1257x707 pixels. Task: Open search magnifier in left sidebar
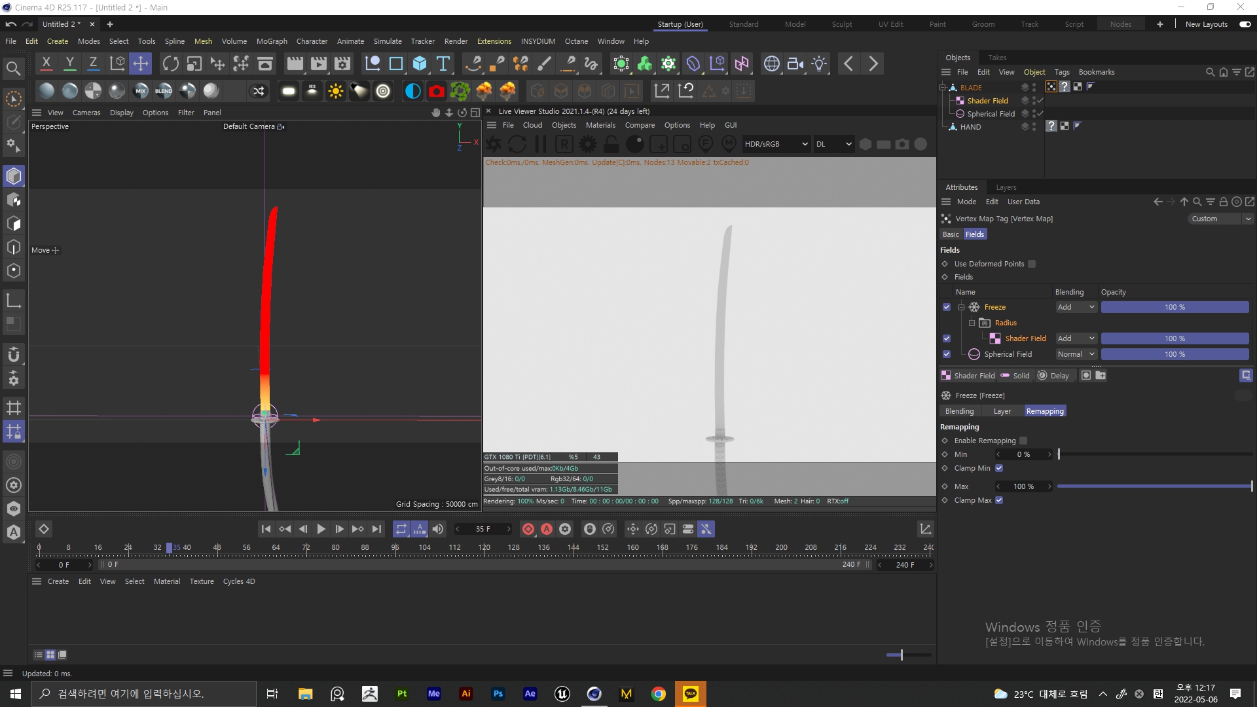click(x=13, y=68)
